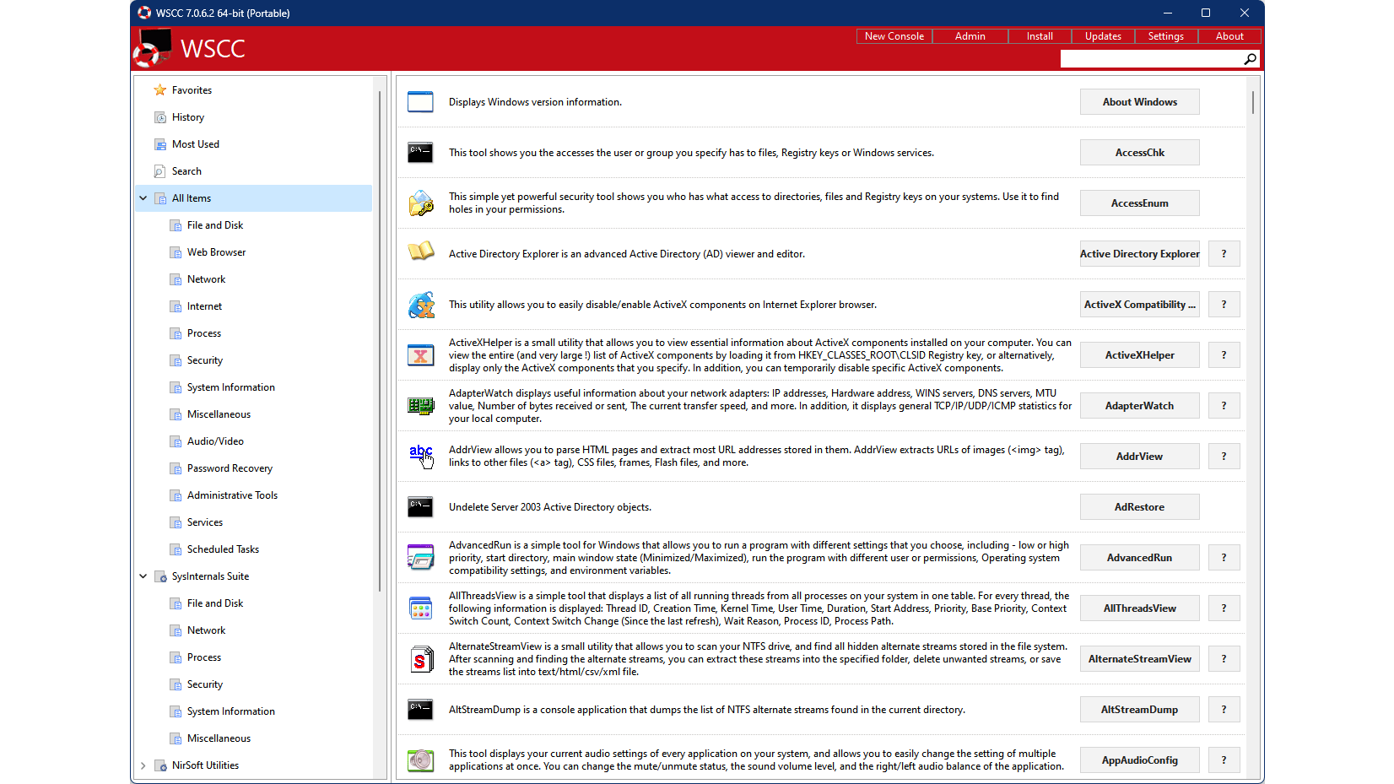This screenshot has height=784, width=1394.
Task: Launch AdvancedRun
Action: click(1139, 558)
